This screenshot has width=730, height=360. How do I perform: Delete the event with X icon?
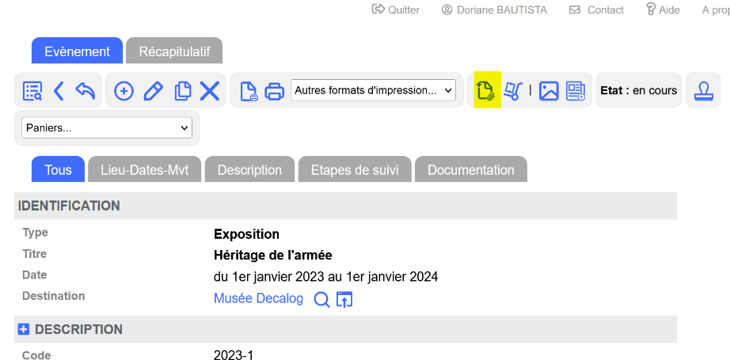210,91
